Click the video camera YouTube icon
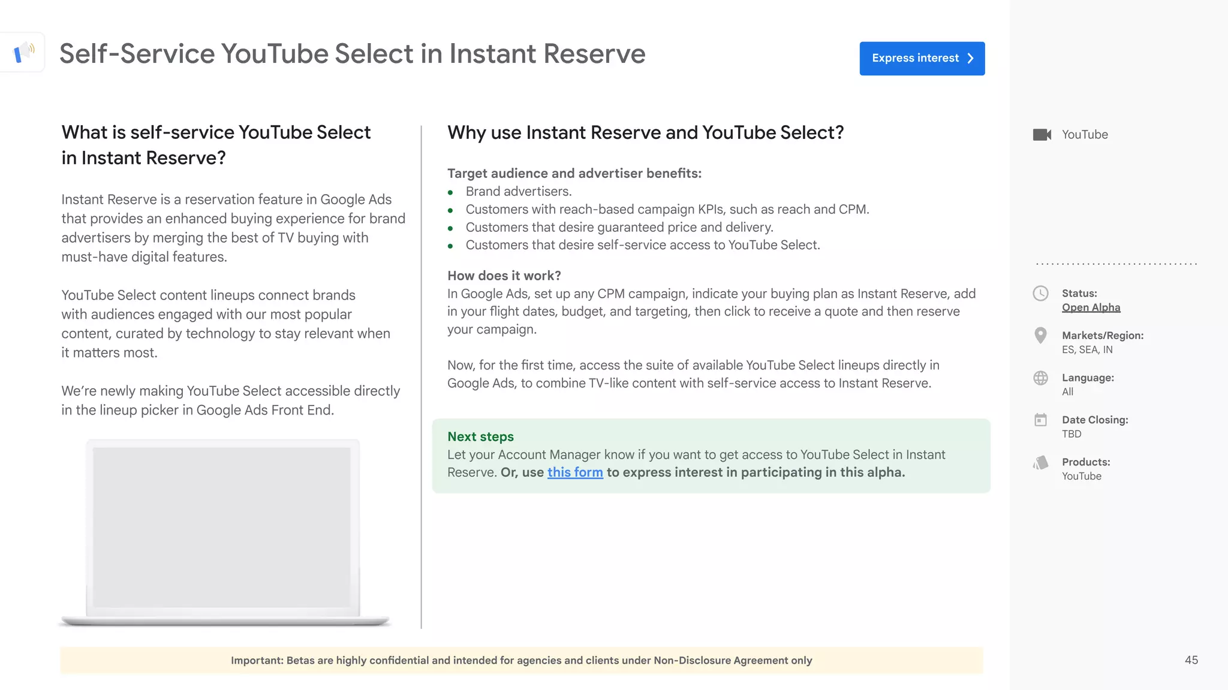 (x=1042, y=135)
